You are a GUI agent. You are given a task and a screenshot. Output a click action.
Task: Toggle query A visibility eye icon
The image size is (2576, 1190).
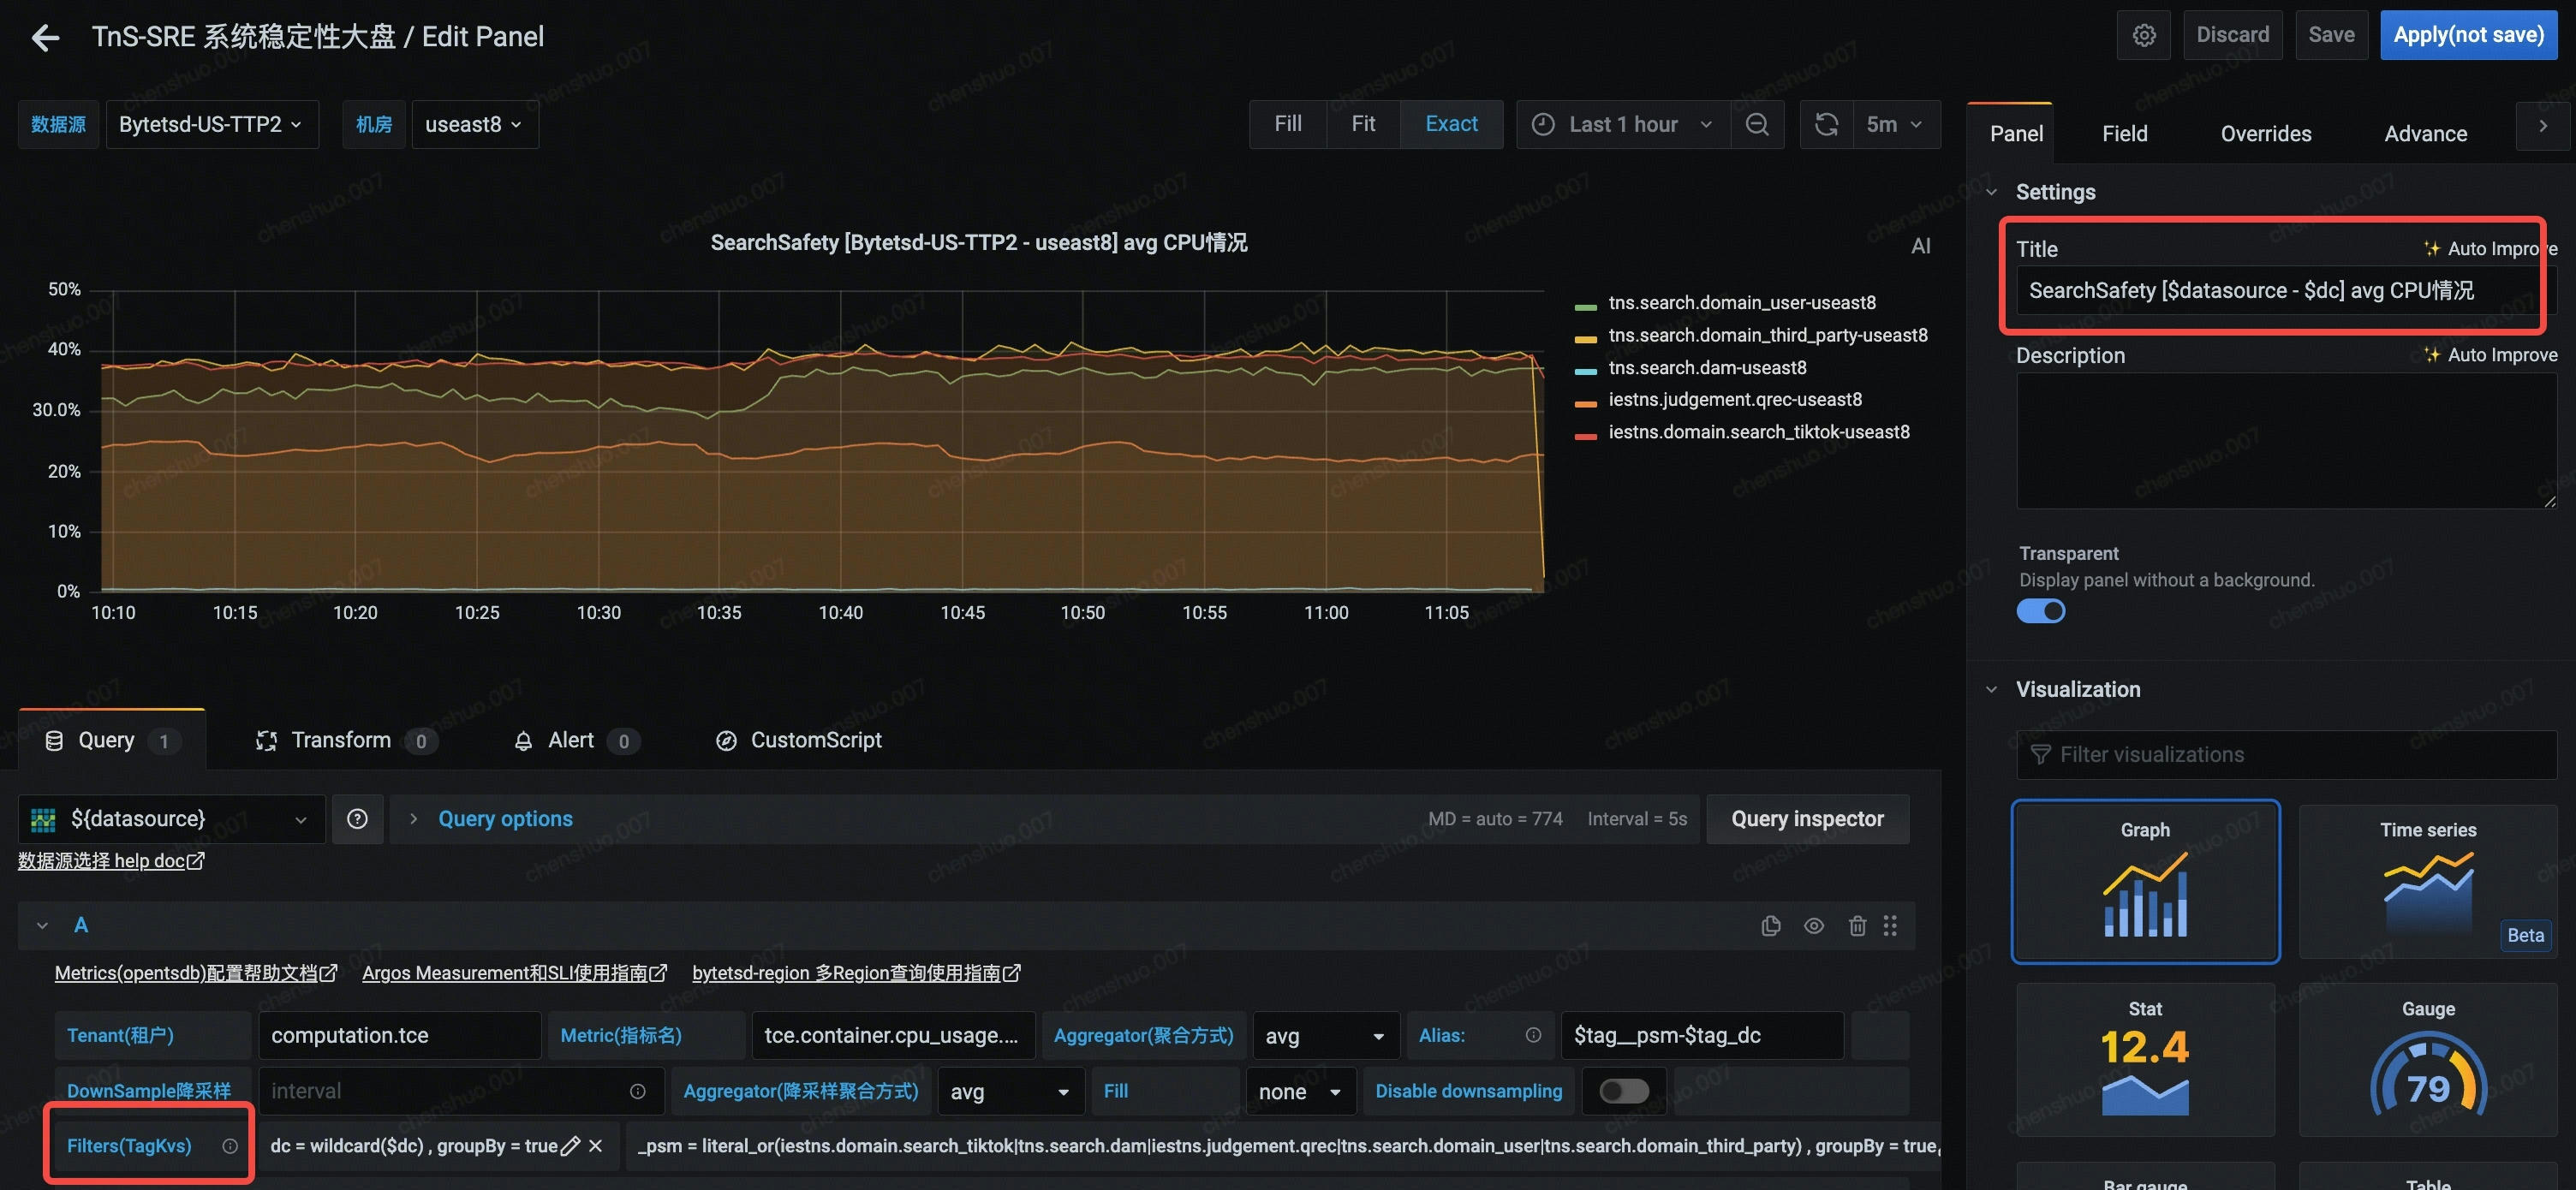point(1813,925)
